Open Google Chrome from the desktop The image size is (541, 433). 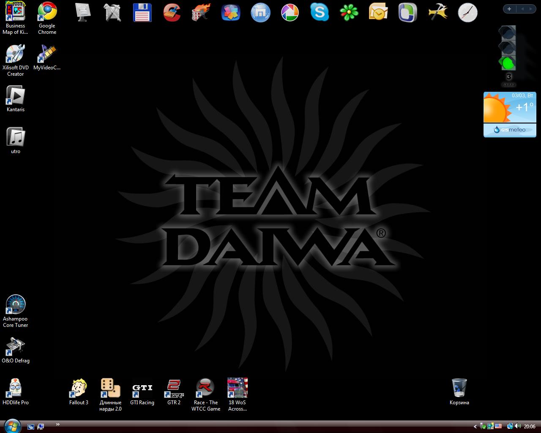click(47, 13)
